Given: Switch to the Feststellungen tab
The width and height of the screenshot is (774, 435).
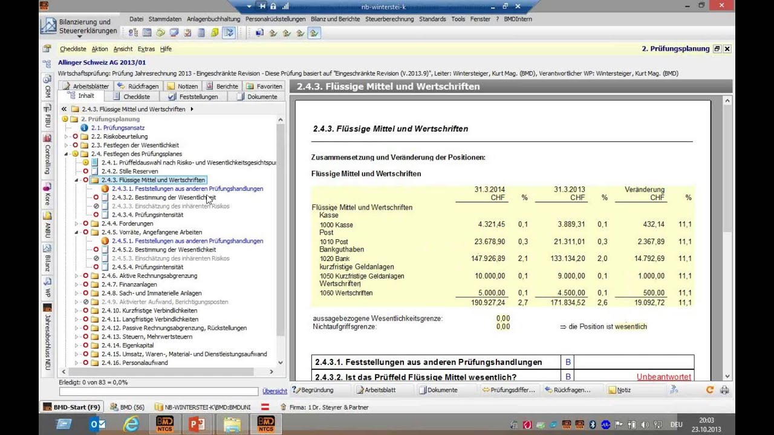Looking at the screenshot, I should pos(193,97).
